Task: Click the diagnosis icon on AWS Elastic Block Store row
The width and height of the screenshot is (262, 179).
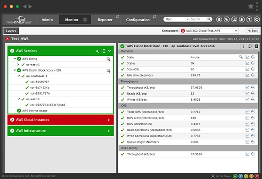Action: tap(108, 71)
